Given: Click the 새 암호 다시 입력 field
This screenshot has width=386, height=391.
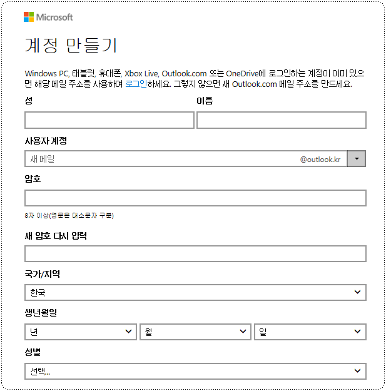Looking at the screenshot, I should point(195,253).
